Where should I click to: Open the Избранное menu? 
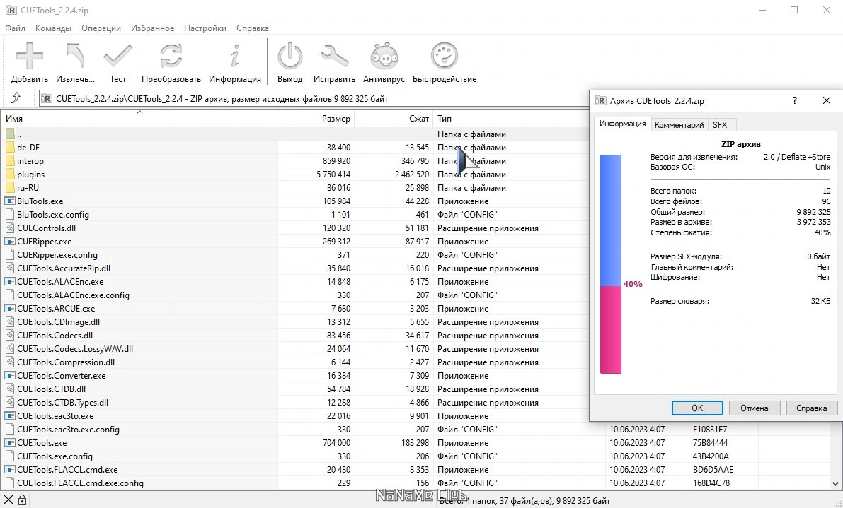(152, 28)
